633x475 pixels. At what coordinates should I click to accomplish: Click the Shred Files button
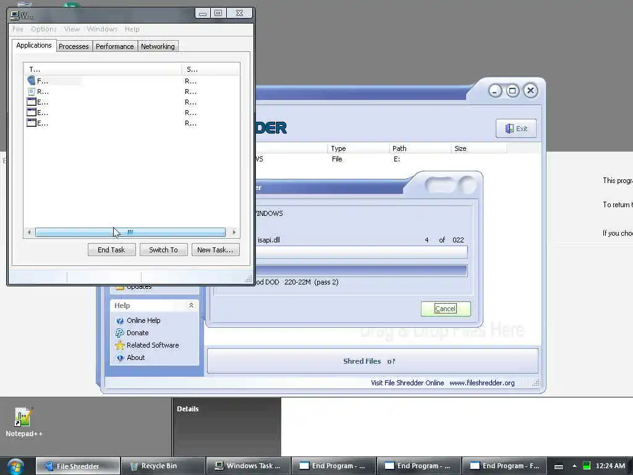pos(372,361)
